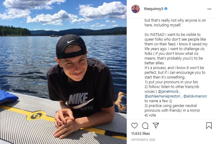View the 11,633 likes list
215x144 pixels.
tap(141, 134)
